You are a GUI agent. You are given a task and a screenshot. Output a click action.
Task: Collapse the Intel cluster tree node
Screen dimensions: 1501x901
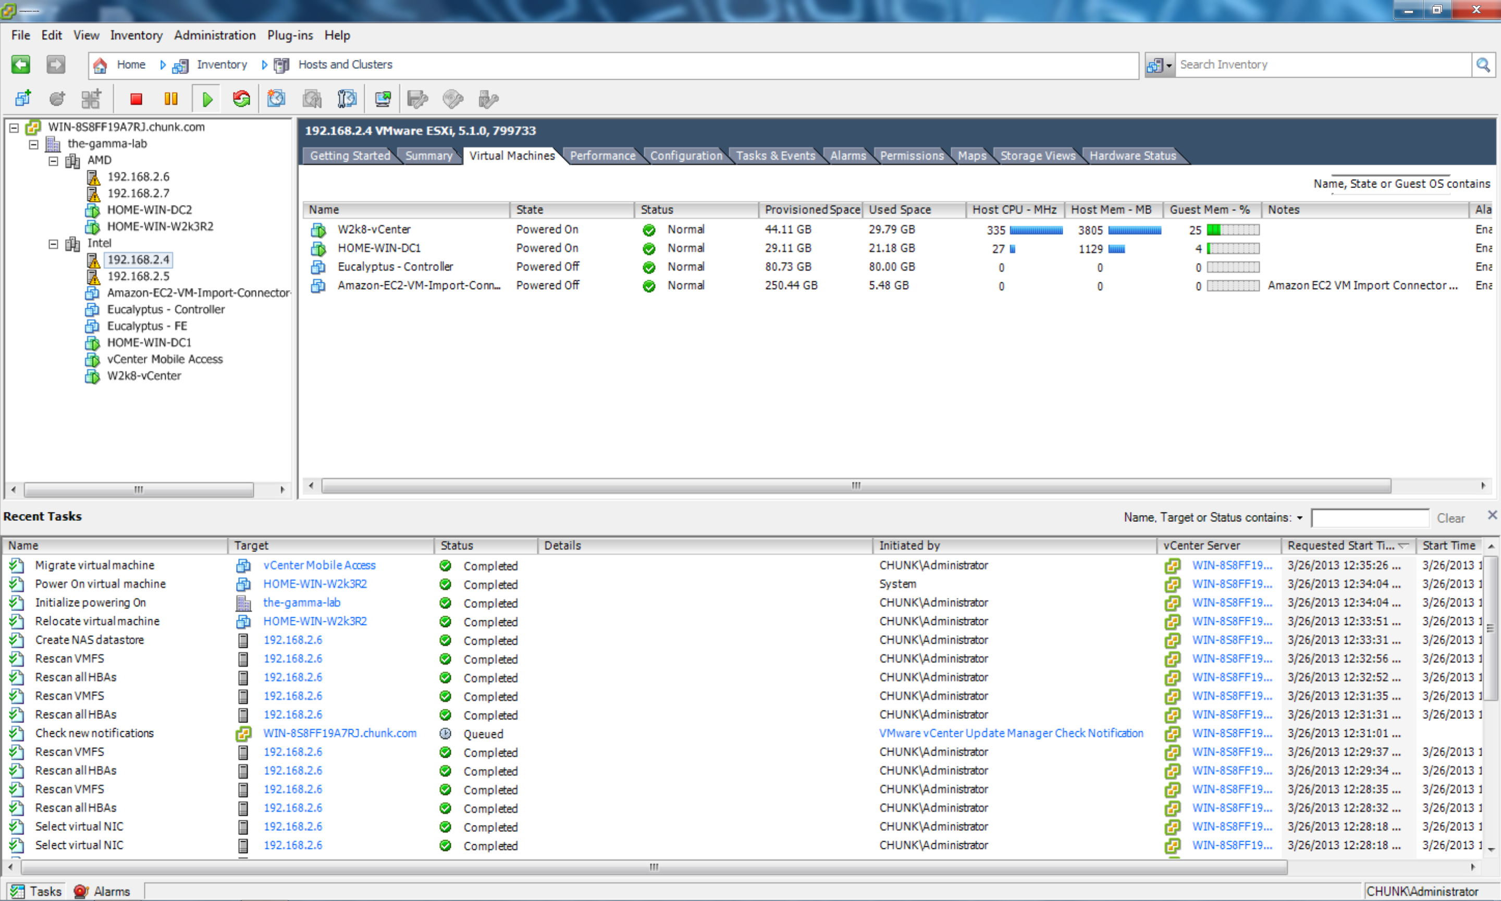click(54, 244)
